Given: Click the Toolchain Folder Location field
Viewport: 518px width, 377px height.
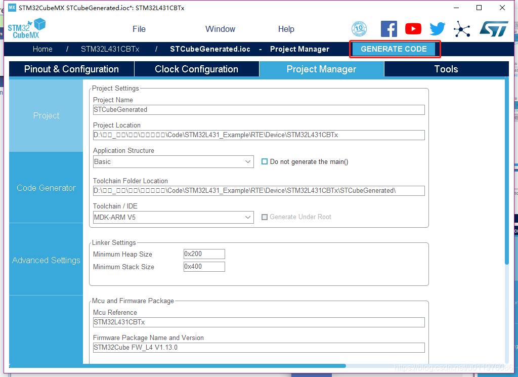Looking at the screenshot, I should tap(258, 191).
